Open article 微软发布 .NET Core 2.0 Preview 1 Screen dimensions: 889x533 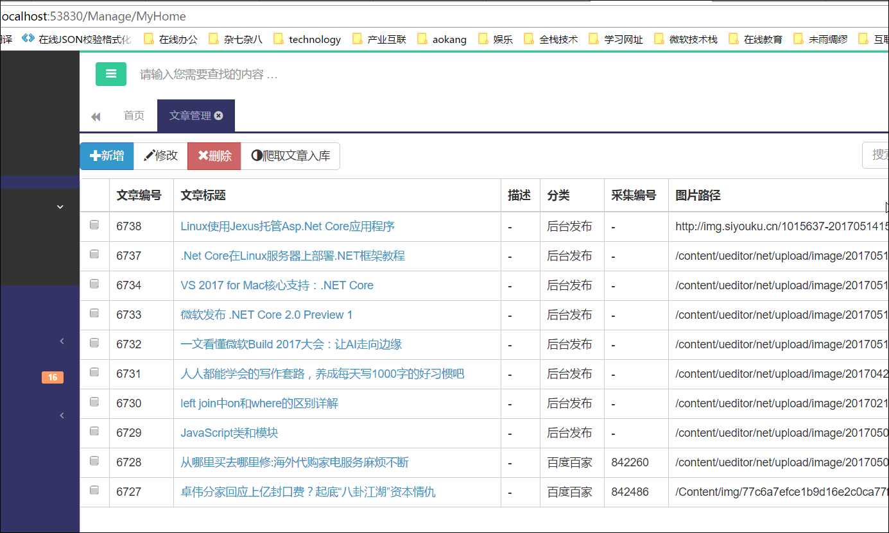(x=266, y=315)
